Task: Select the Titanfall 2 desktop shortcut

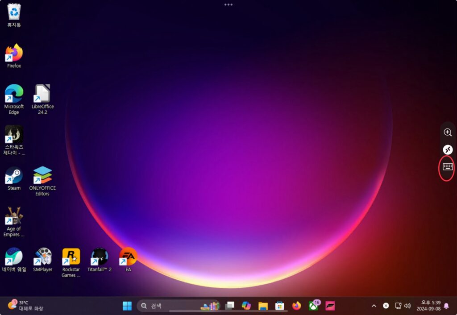Action: [x=100, y=260]
